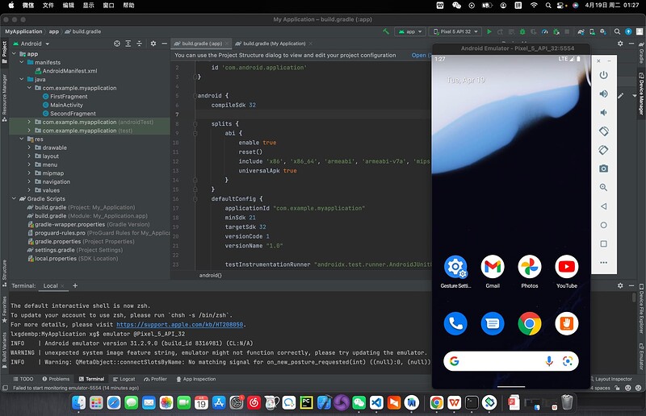Open the Profiler tool window tab
This screenshot has width=646, height=416.
[x=155, y=379]
